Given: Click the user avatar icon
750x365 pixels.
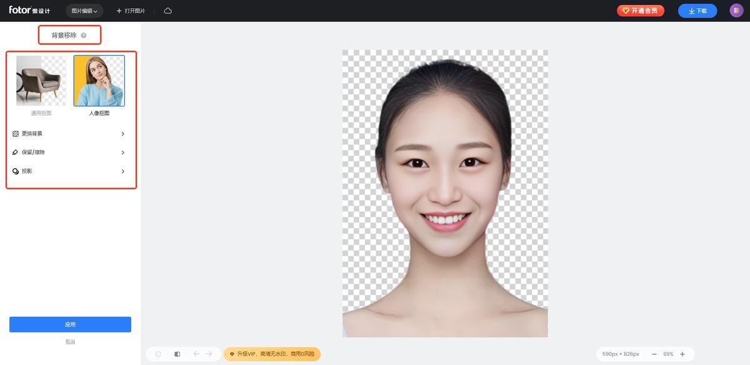Looking at the screenshot, I should pos(736,11).
